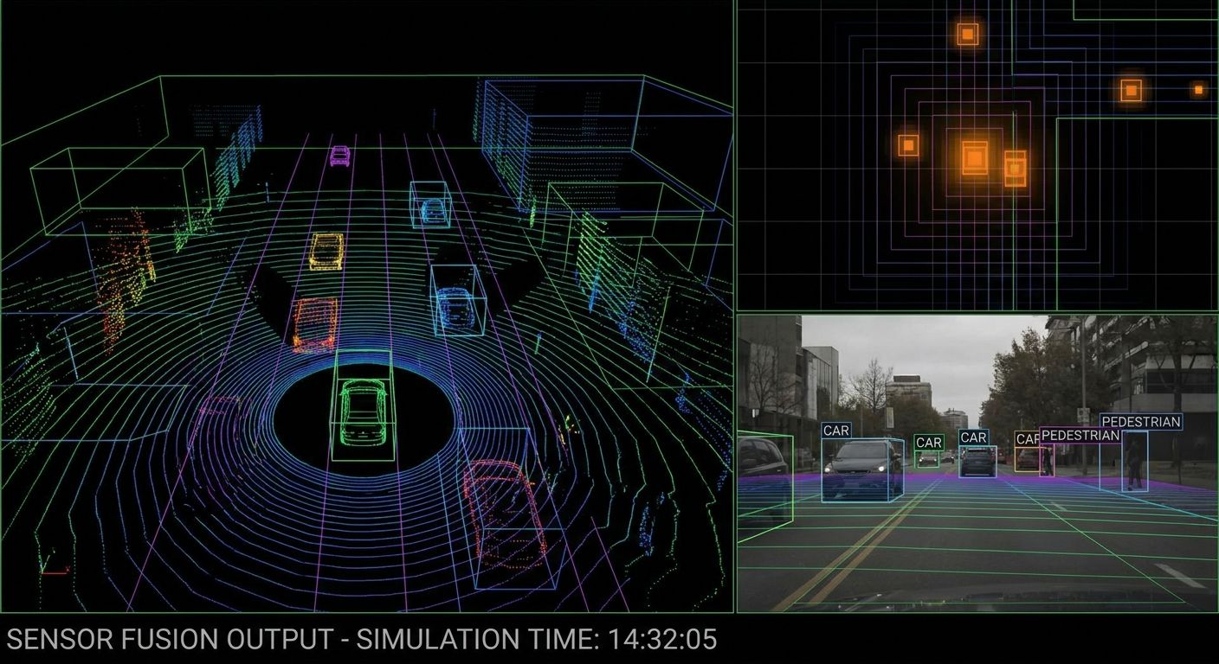The image size is (1219, 664).
Task: Select the magenta car farthest ahead in lidar view
Action: 339,156
